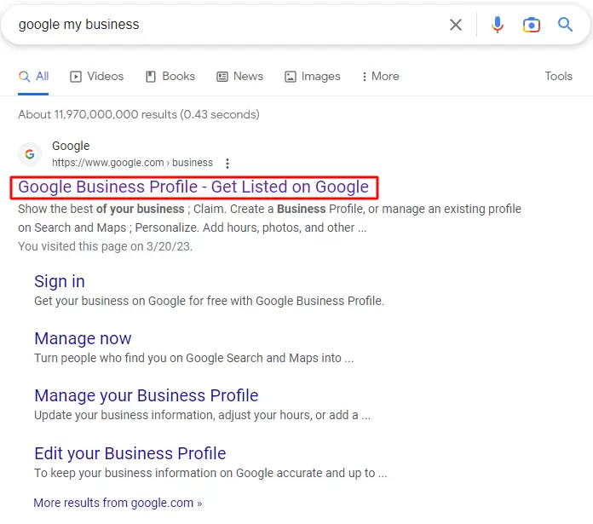Open Google Business Profile result title
593x524 pixels.
click(x=193, y=187)
